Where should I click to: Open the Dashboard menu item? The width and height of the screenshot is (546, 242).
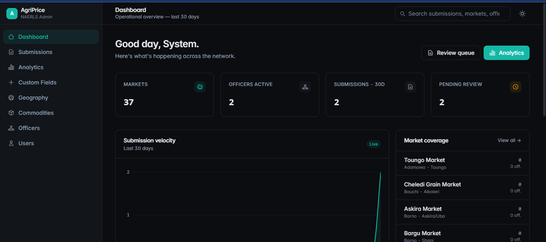pyautogui.click(x=51, y=37)
